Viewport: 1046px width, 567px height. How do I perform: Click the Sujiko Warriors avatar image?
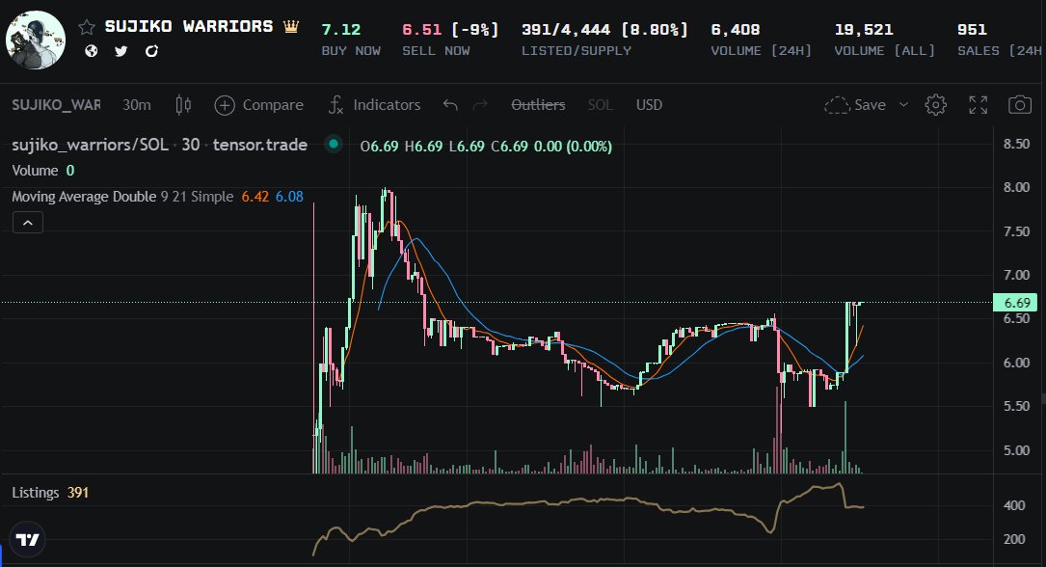[36, 40]
